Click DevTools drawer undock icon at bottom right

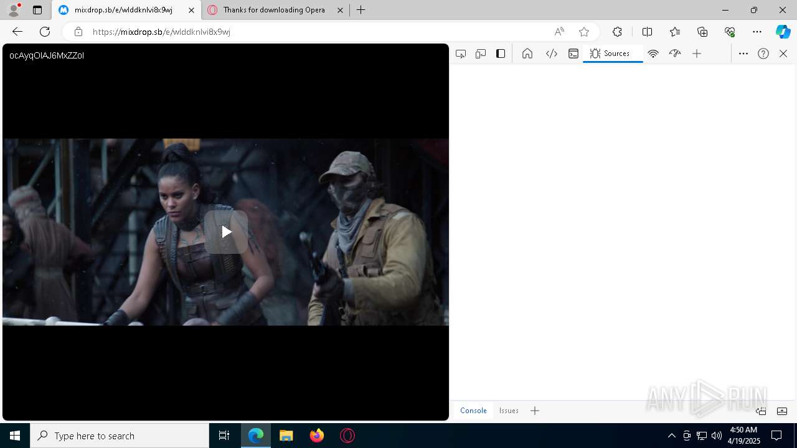click(x=761, y=411)
